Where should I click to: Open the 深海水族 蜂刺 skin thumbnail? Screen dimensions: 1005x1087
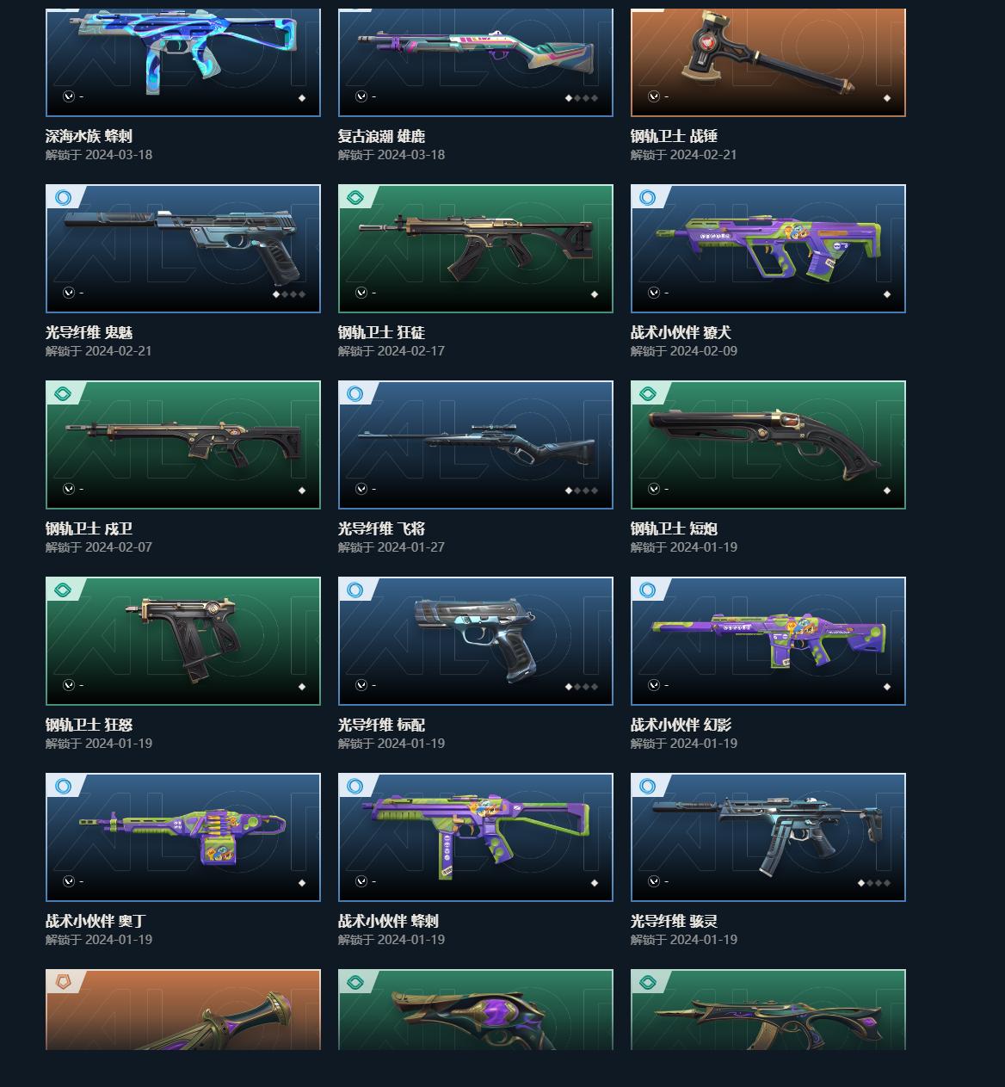tap(183, 62)
